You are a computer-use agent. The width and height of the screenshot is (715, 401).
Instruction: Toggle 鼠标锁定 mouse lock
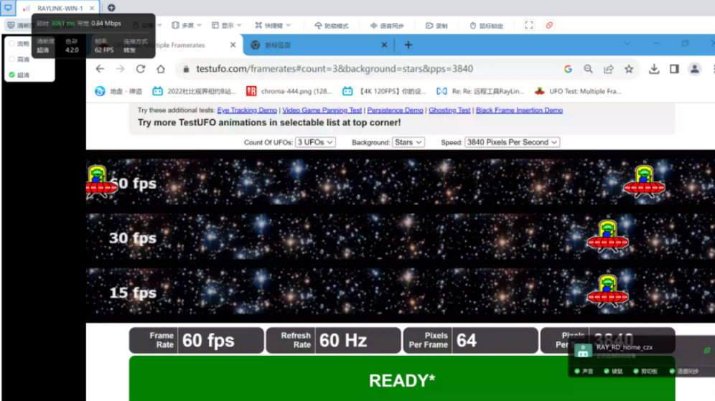486,26
